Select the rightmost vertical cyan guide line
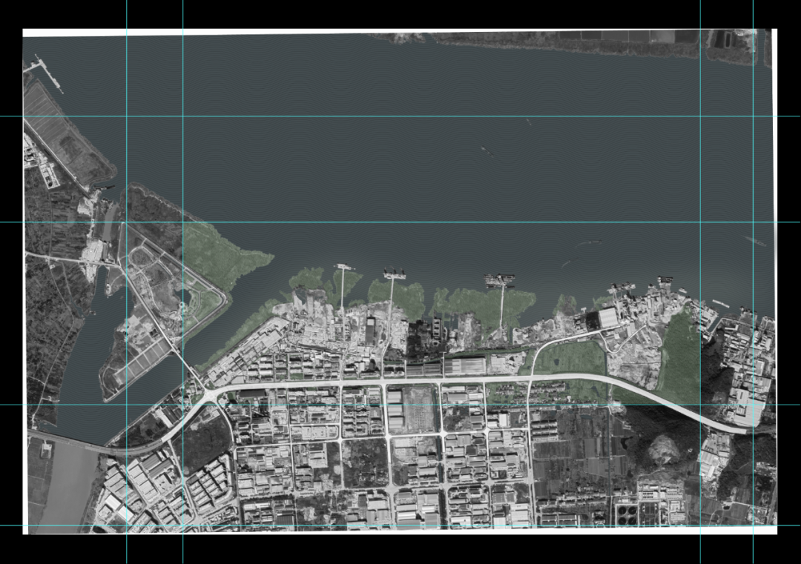801x564 pixels. click(753, 282)
